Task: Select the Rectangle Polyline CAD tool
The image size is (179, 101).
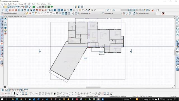Action: [51, 13]
